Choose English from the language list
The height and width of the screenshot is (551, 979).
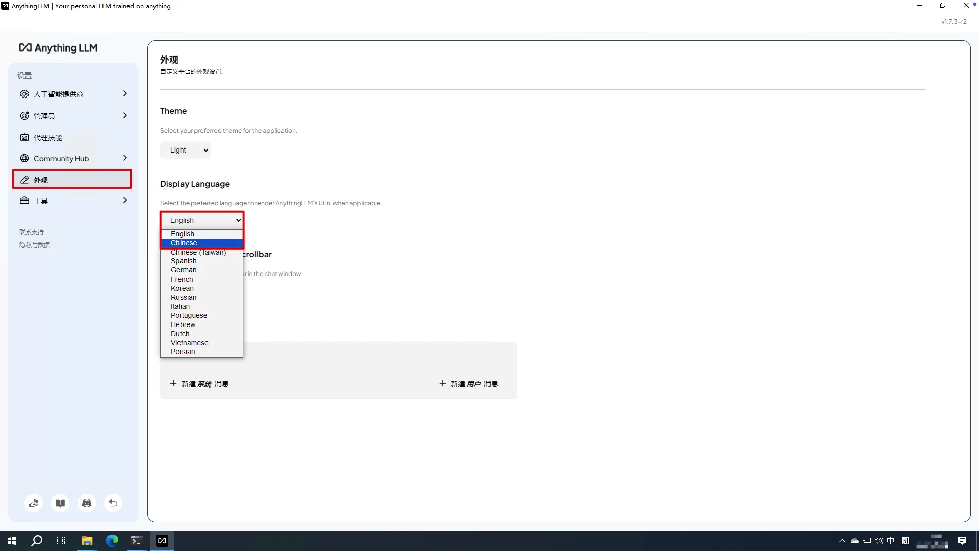(201, 234)
